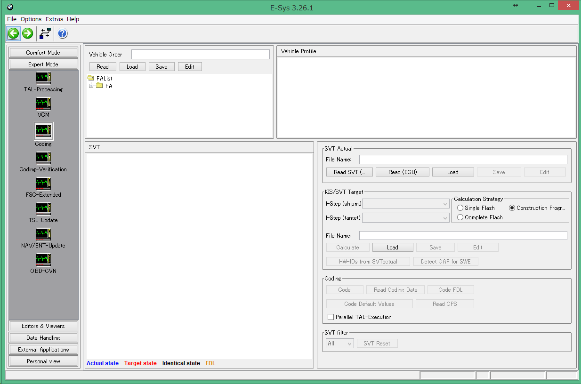Screen dimensions: 581x384
Task: Click Edit in Vehicle Order panel
Action: click(190, 67)
